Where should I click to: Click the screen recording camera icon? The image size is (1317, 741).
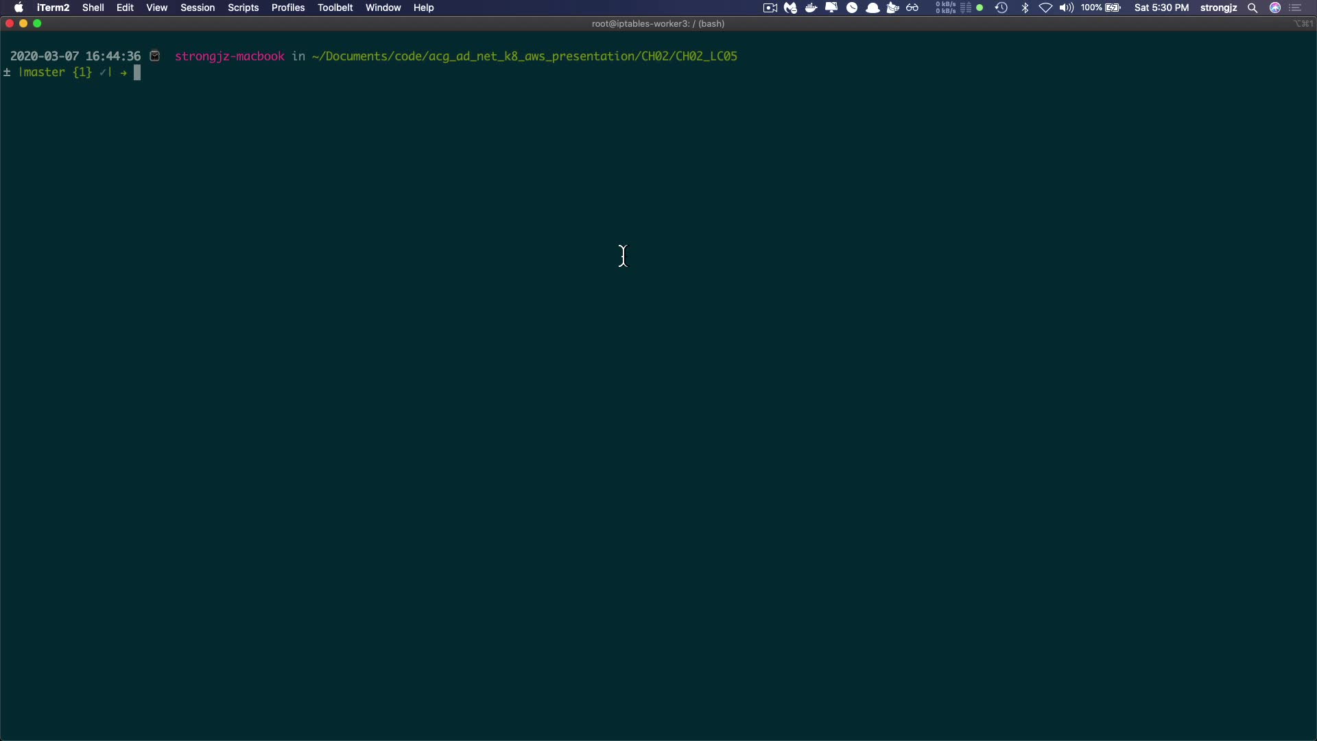[x=770, y=8]
